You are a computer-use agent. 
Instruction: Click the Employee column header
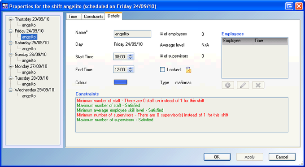click(x=238, y=41)
